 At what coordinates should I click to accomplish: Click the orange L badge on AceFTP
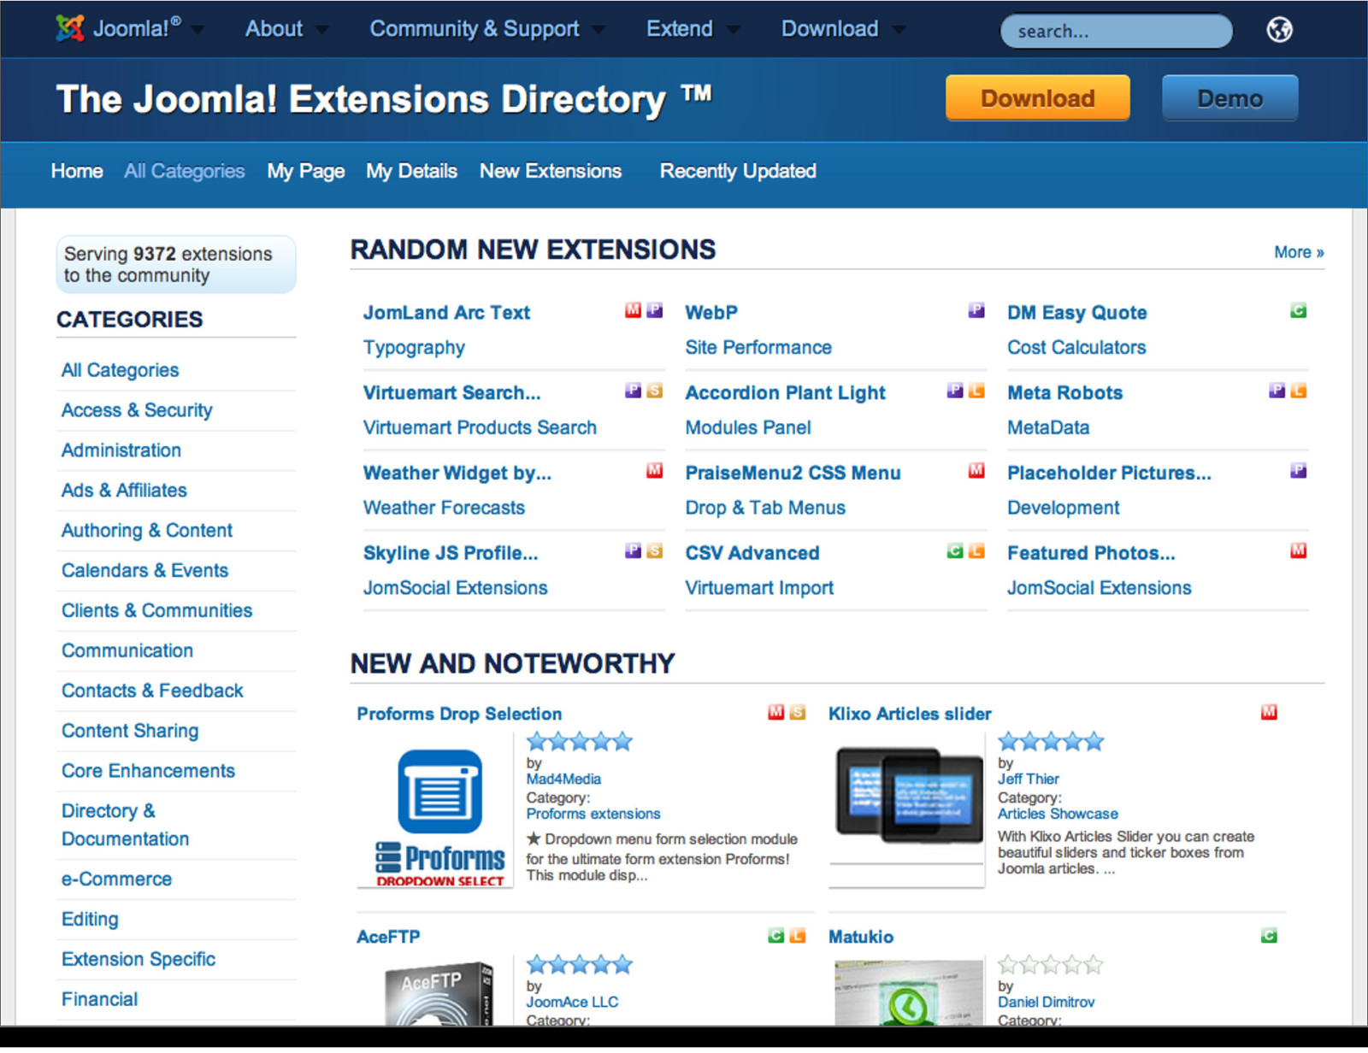tap(797, 935)
